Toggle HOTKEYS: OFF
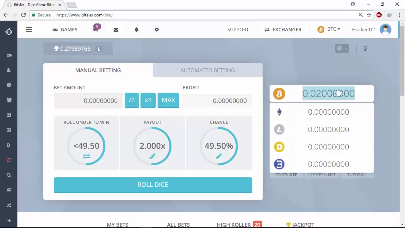This screenshot has width=405, height=228. 321,175
